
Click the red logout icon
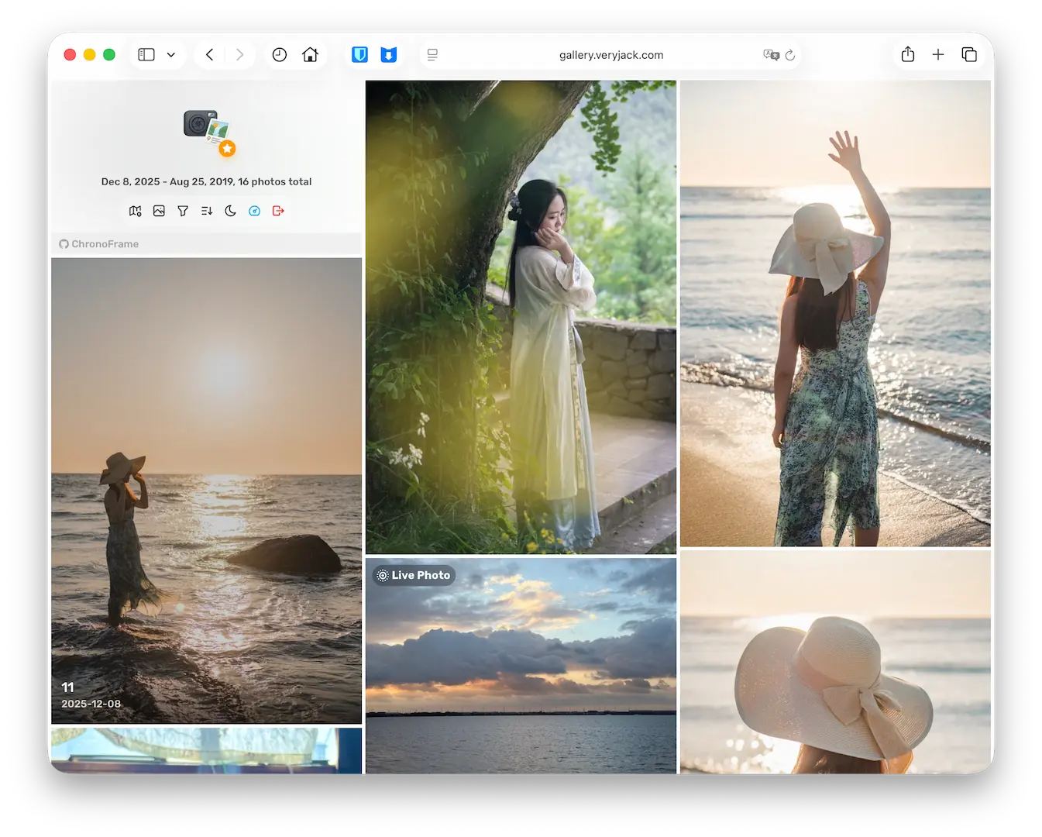coord(278,211)
